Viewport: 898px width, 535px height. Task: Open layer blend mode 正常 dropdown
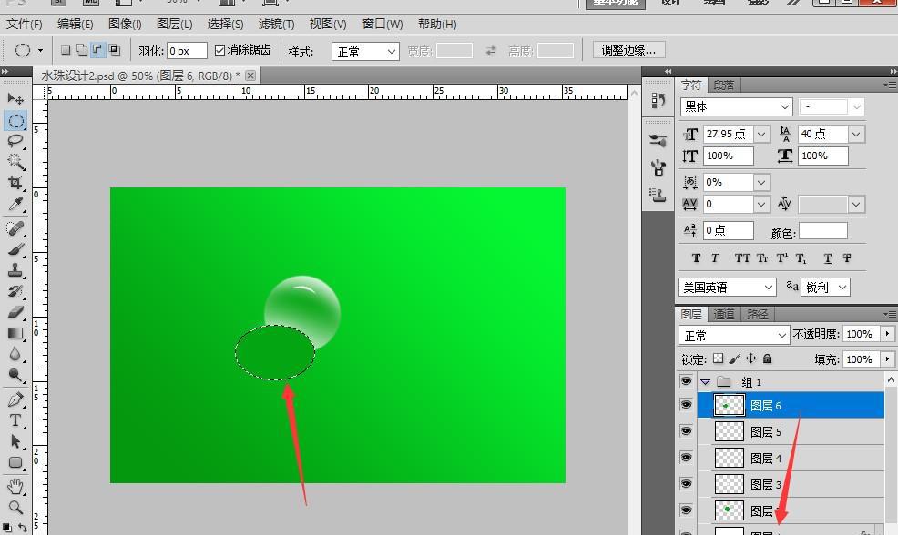tap(734, 335)
